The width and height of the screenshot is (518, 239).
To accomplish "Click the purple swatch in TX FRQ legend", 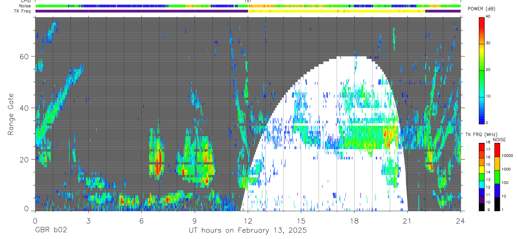I will [482, 200].
